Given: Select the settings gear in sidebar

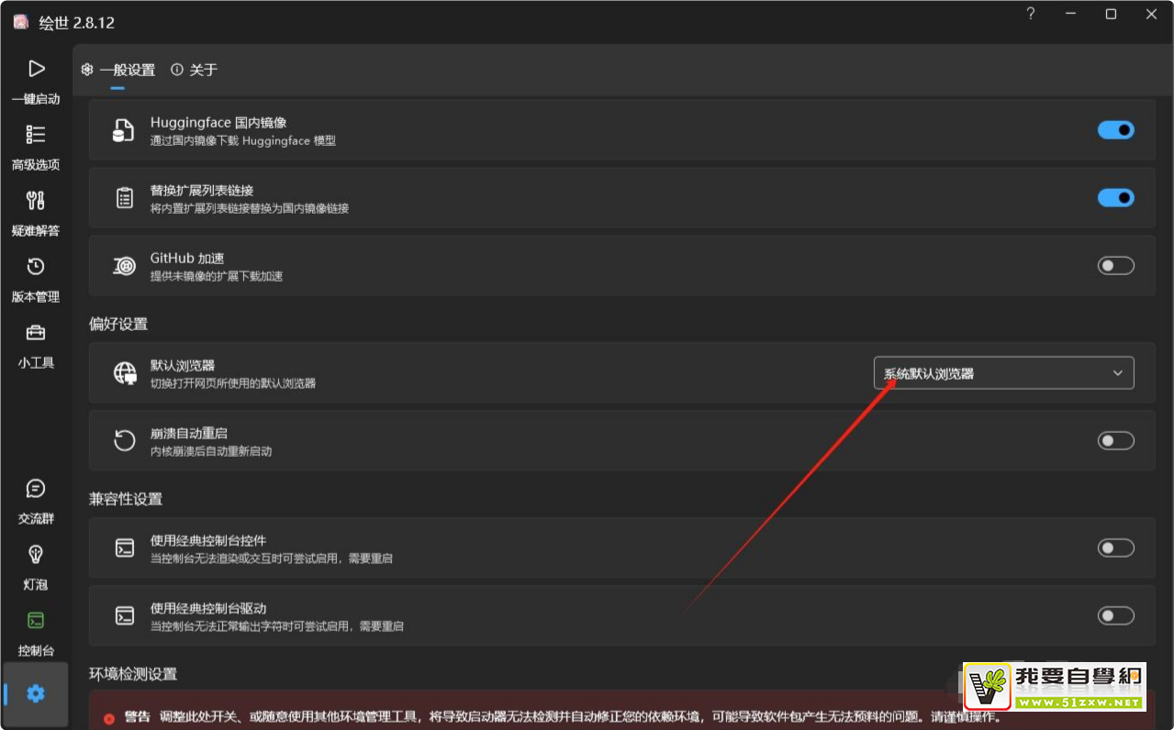Looking at the screenshot, I should coord(36,694).
